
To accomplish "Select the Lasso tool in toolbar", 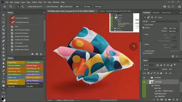I will (3, 22).
